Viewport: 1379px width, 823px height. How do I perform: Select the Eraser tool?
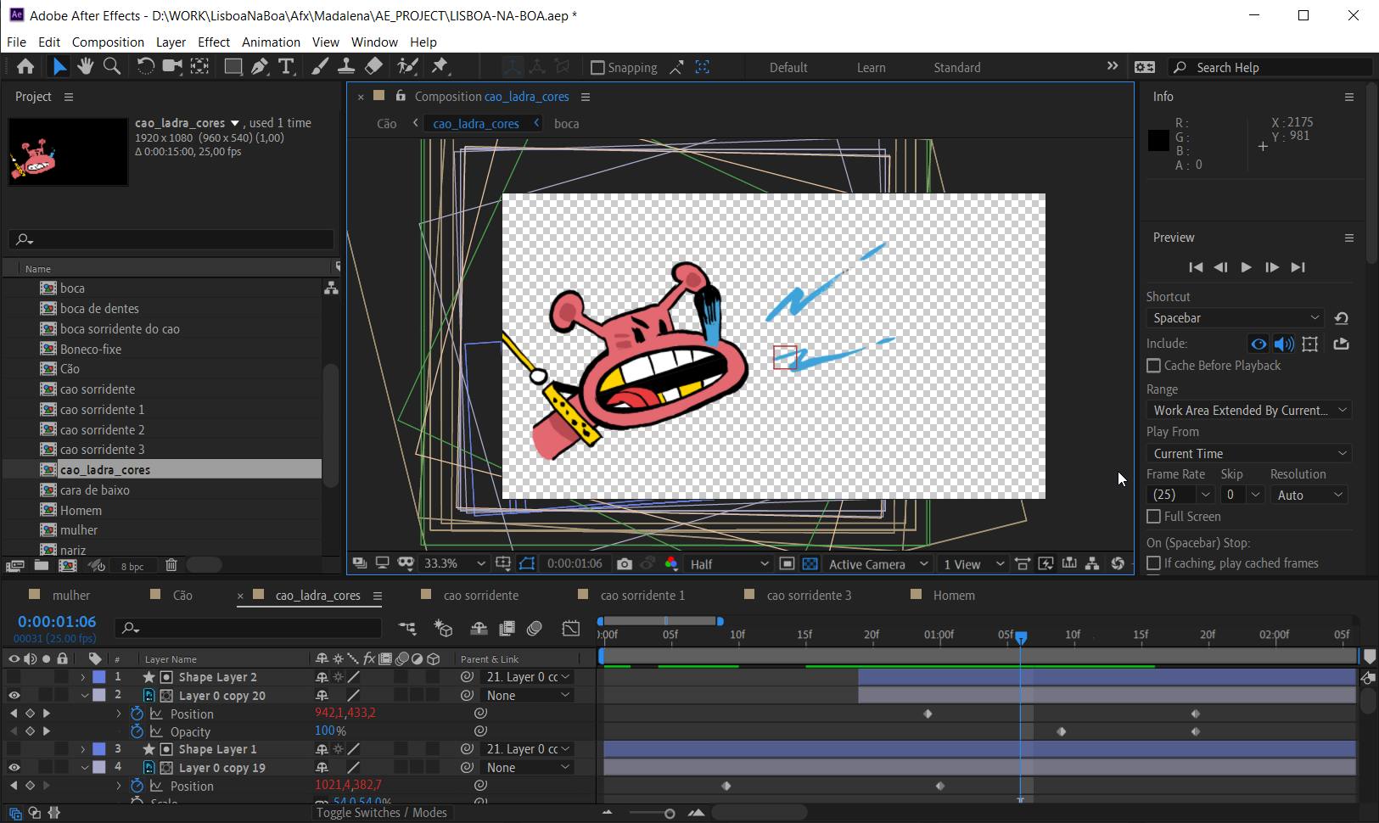click(373, 66)
